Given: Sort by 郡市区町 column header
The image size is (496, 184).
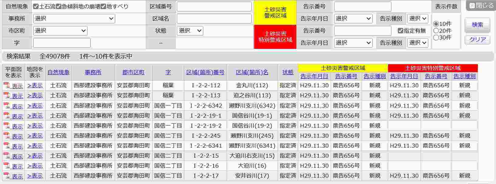Looking at the screenshot, I should click(x=133, y=72).
